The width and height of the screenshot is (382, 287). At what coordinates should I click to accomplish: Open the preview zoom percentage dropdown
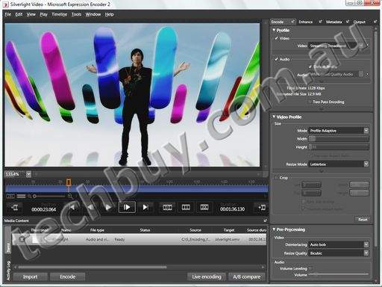click(x=28, y=174)
